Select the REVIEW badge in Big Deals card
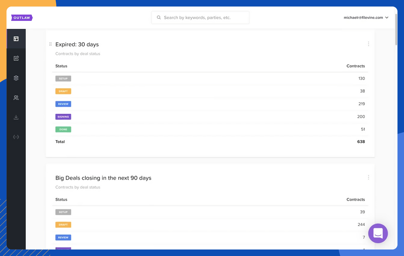The width and height of the screenshot is (404, 256). pos(63,237)
